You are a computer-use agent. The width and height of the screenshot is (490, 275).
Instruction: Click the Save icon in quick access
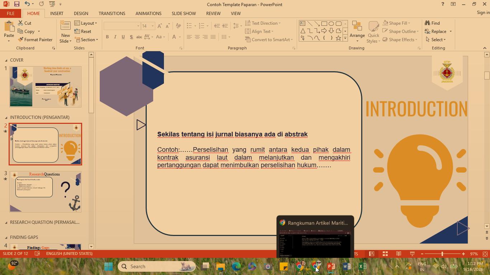tap(17, 4)
